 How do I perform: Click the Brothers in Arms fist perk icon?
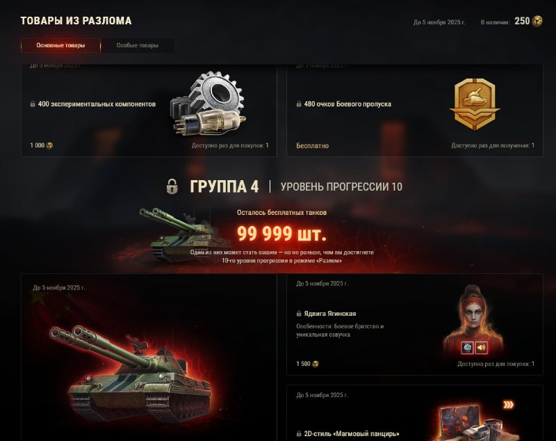pyautogui.click(x=467, y=348)
